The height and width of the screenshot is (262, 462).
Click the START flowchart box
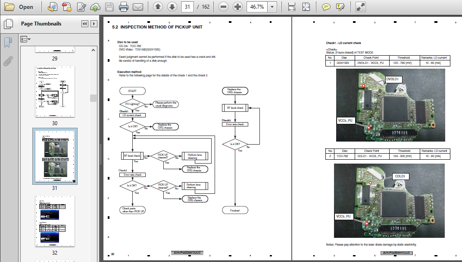pos(132,91)
